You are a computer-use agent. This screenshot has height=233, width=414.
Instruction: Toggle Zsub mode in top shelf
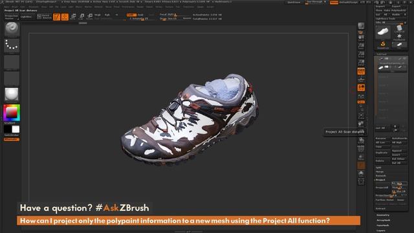[141, 15]
